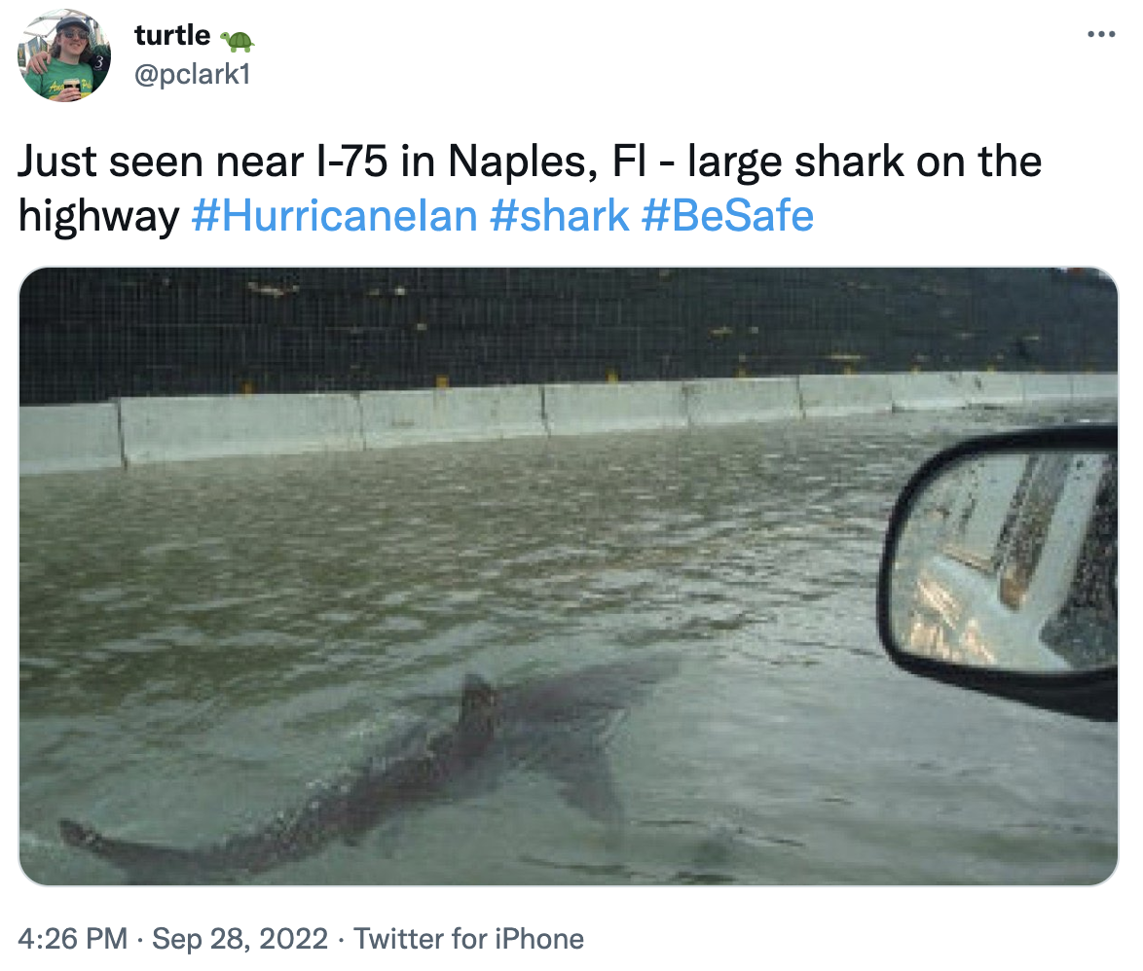
Task: Click 'large shark on the' tweet text
Action: (865, 162)
